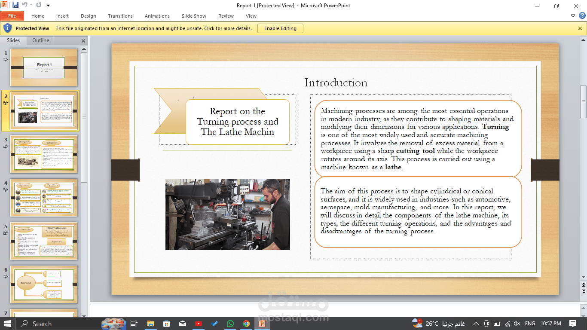The image size is (587, 330).
Task: Click the slide 2 animation star marker
Action: pyautogui.click(x=6, y=103)
